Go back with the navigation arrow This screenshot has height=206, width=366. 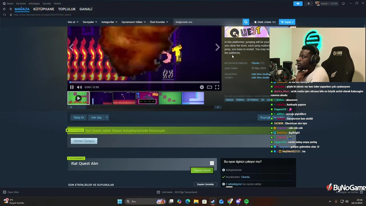(x=4, y=9)
